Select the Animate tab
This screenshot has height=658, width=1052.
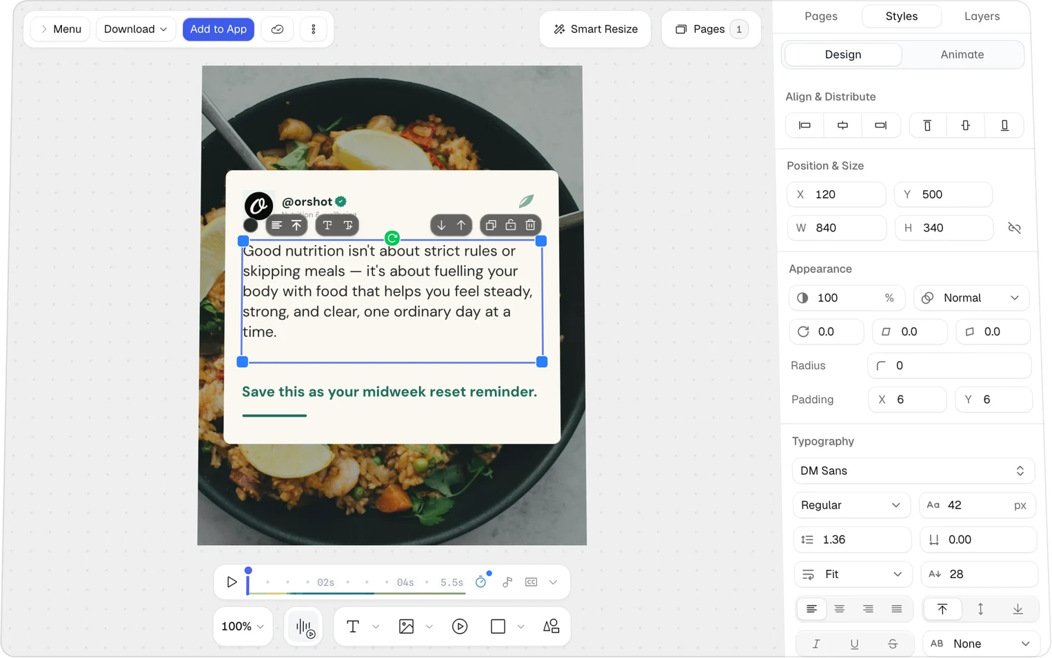[x=962, y=54]
